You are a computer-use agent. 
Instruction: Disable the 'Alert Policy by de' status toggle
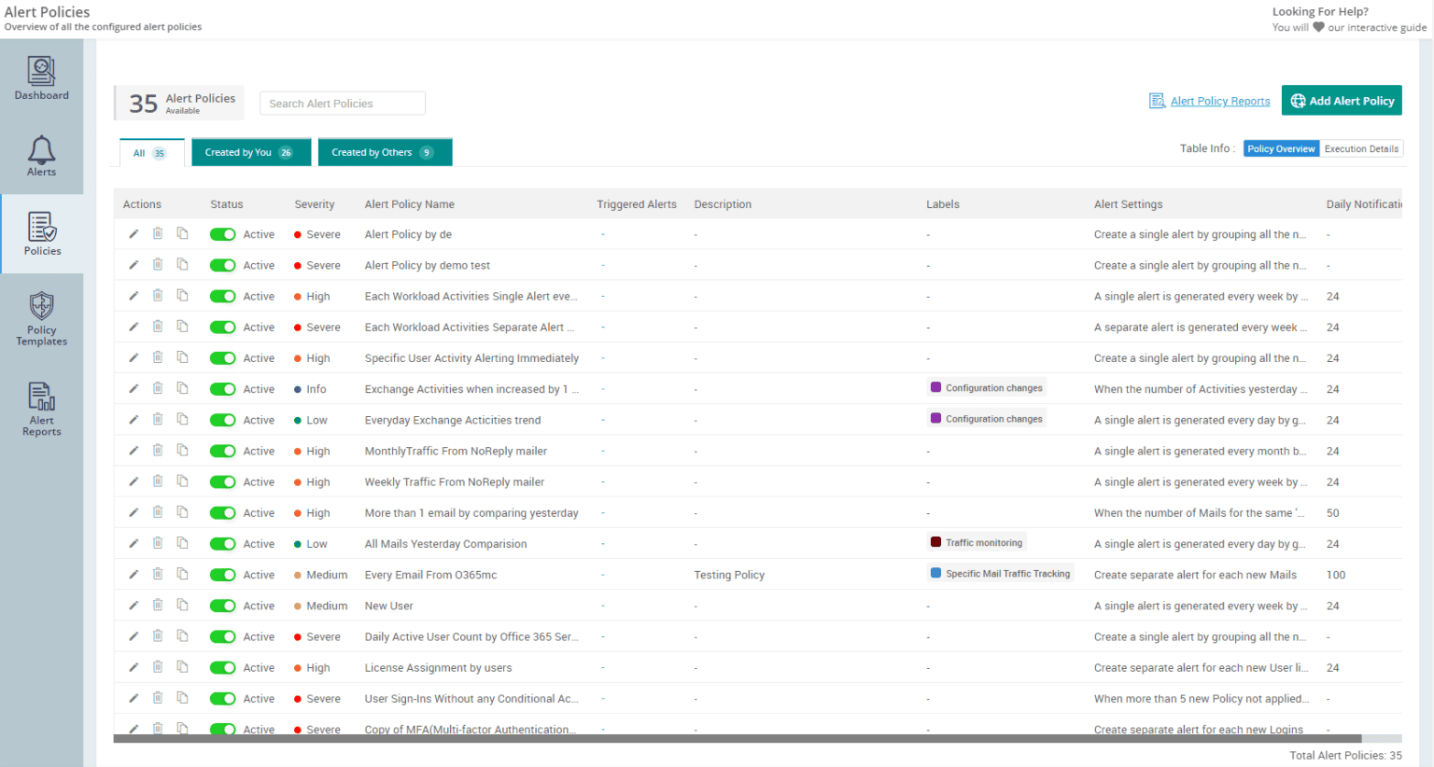pyautogui.click(x=222, y=234)
